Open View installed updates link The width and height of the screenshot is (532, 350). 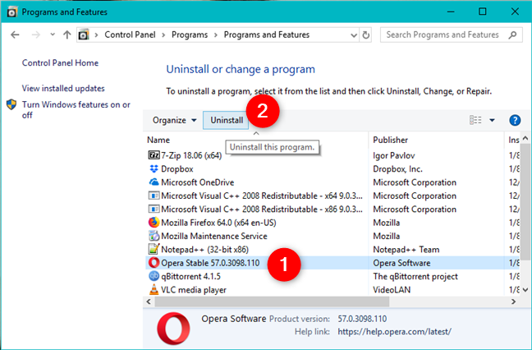[x=63, y=88]
